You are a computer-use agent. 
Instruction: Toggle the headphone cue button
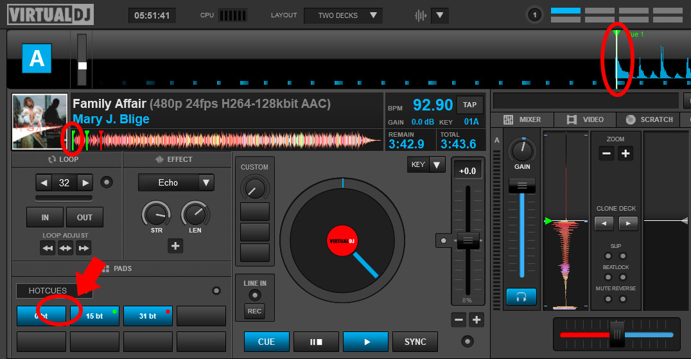pos(521,297)
